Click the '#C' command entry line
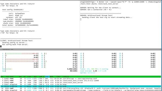The image size is (162, 91). click(x=9, y=6)
